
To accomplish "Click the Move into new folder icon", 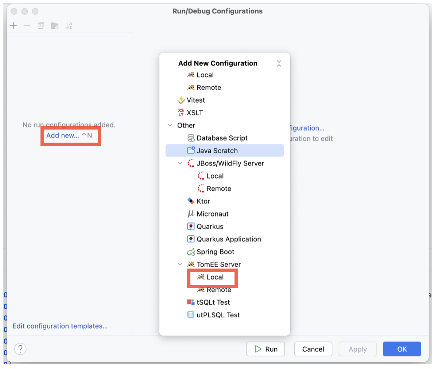I will pos(55,26).
